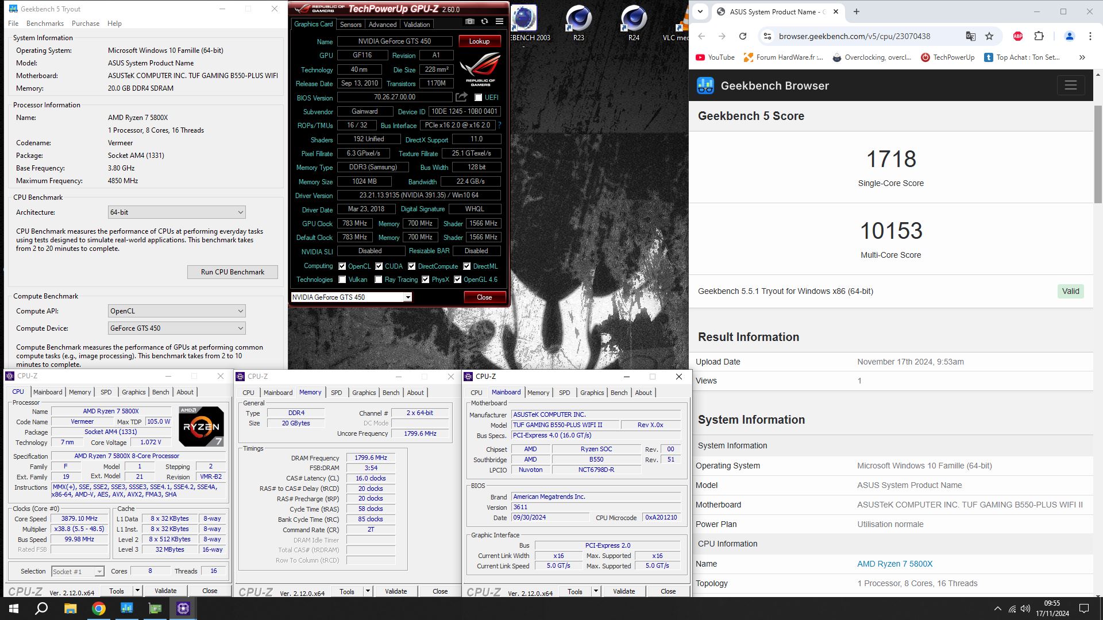Take a GPU-Z screenshot with the camera icon
Image resolution: width=1103 pixels, height=620 pixels.
470,21
